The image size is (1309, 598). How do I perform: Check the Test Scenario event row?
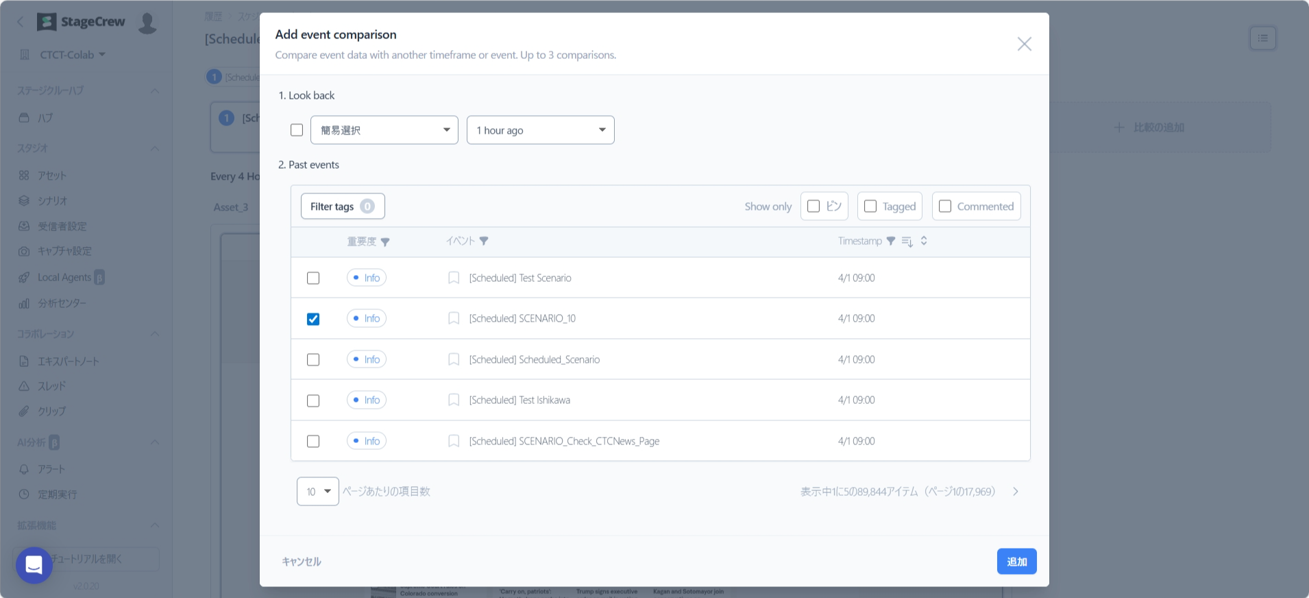pyautogui.click(x=313, y=278)
